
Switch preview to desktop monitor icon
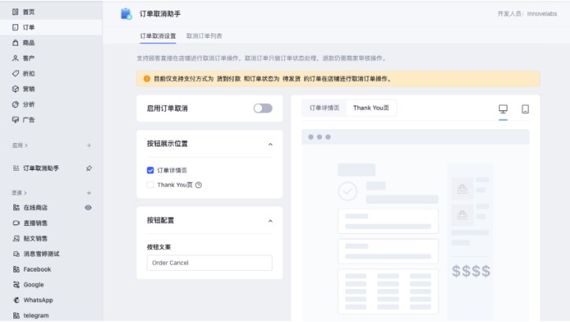503,109
